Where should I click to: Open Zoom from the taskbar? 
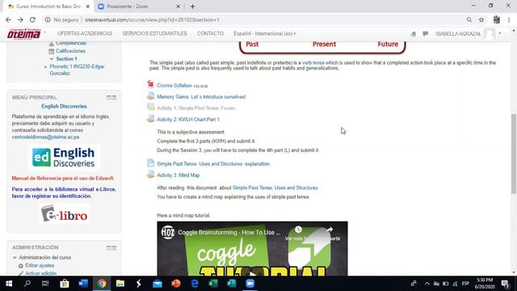[x=250, y=284]
